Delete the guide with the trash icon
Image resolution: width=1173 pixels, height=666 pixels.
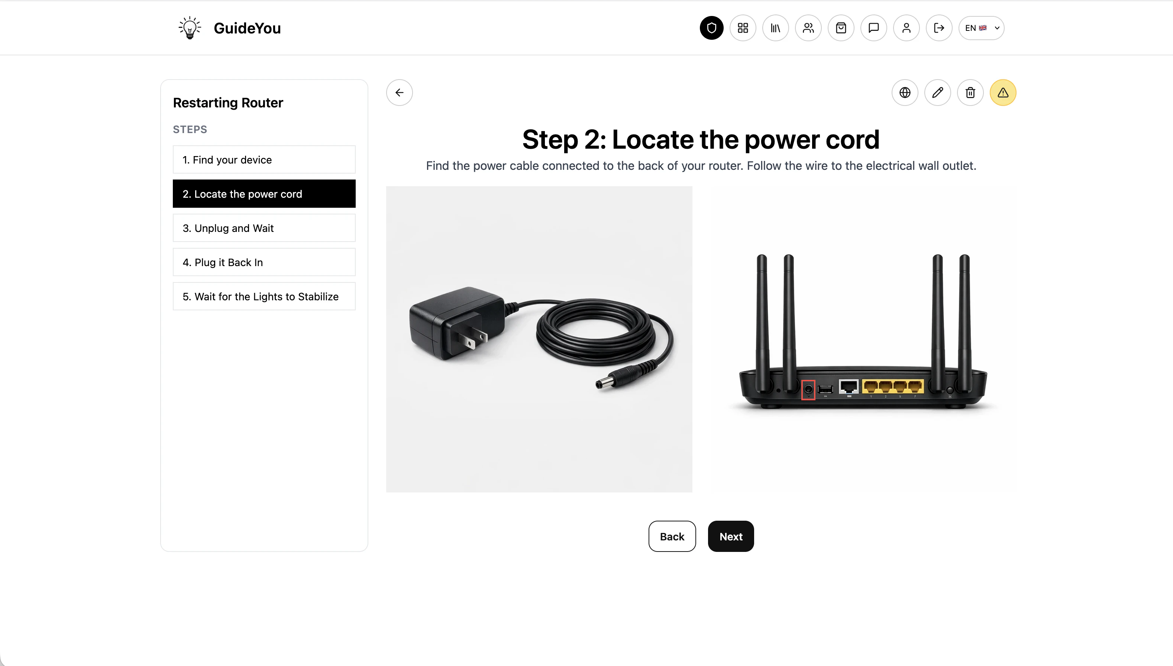pos(970,93)
